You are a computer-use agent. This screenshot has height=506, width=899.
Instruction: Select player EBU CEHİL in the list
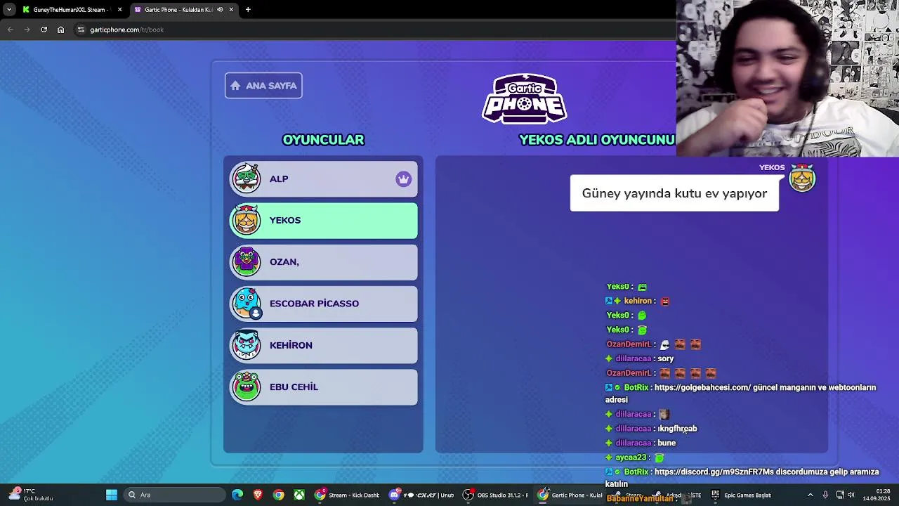(324, 387)
